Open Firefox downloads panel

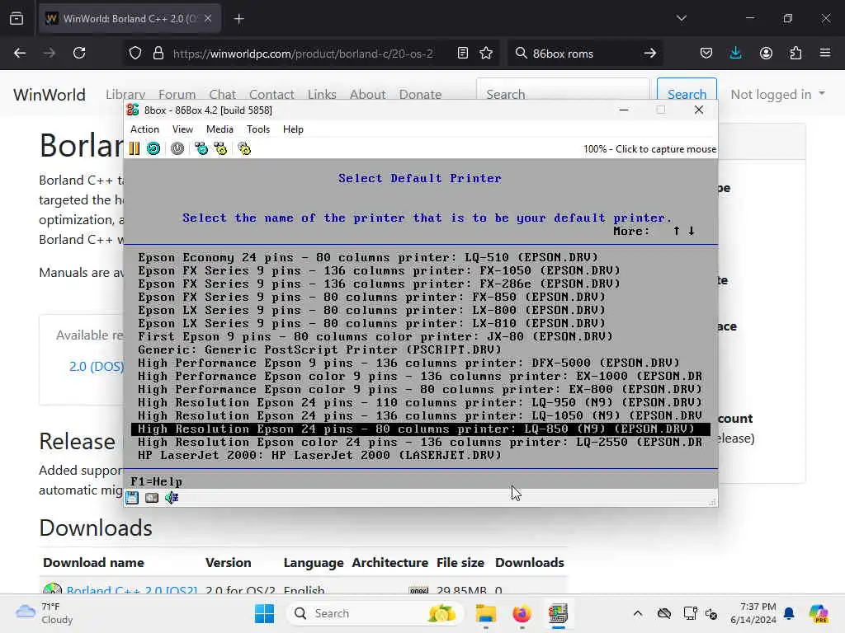pos(735,54)
